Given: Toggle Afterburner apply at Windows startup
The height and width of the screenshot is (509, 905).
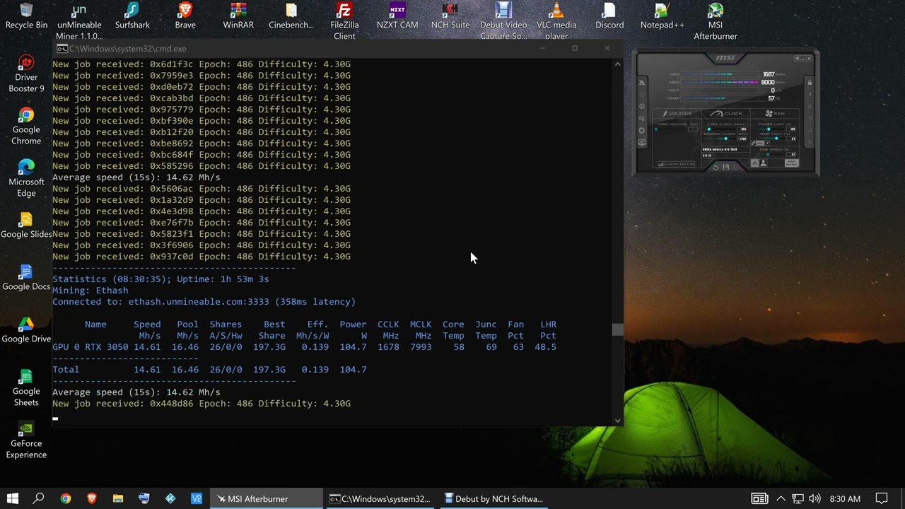Looking at the screenshot, I should [x=797, y=58].
